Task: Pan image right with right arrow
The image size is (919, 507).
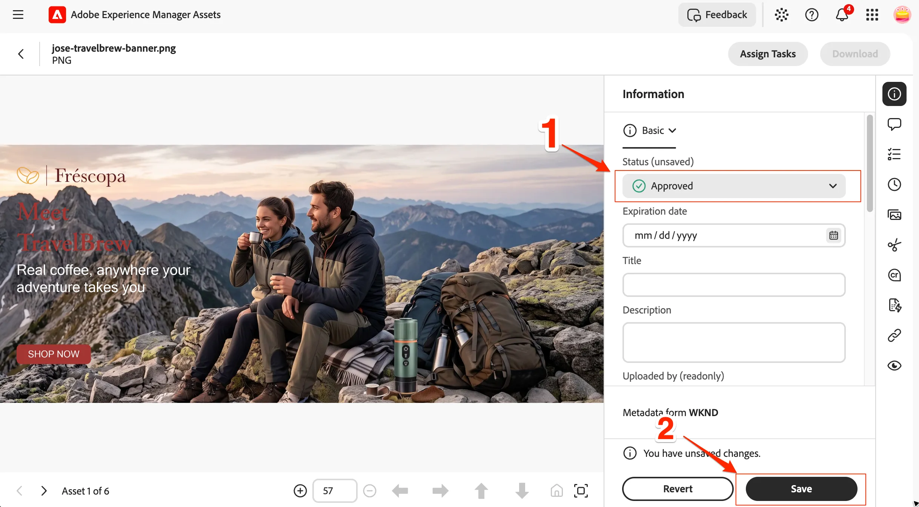Action: (440, 491)
